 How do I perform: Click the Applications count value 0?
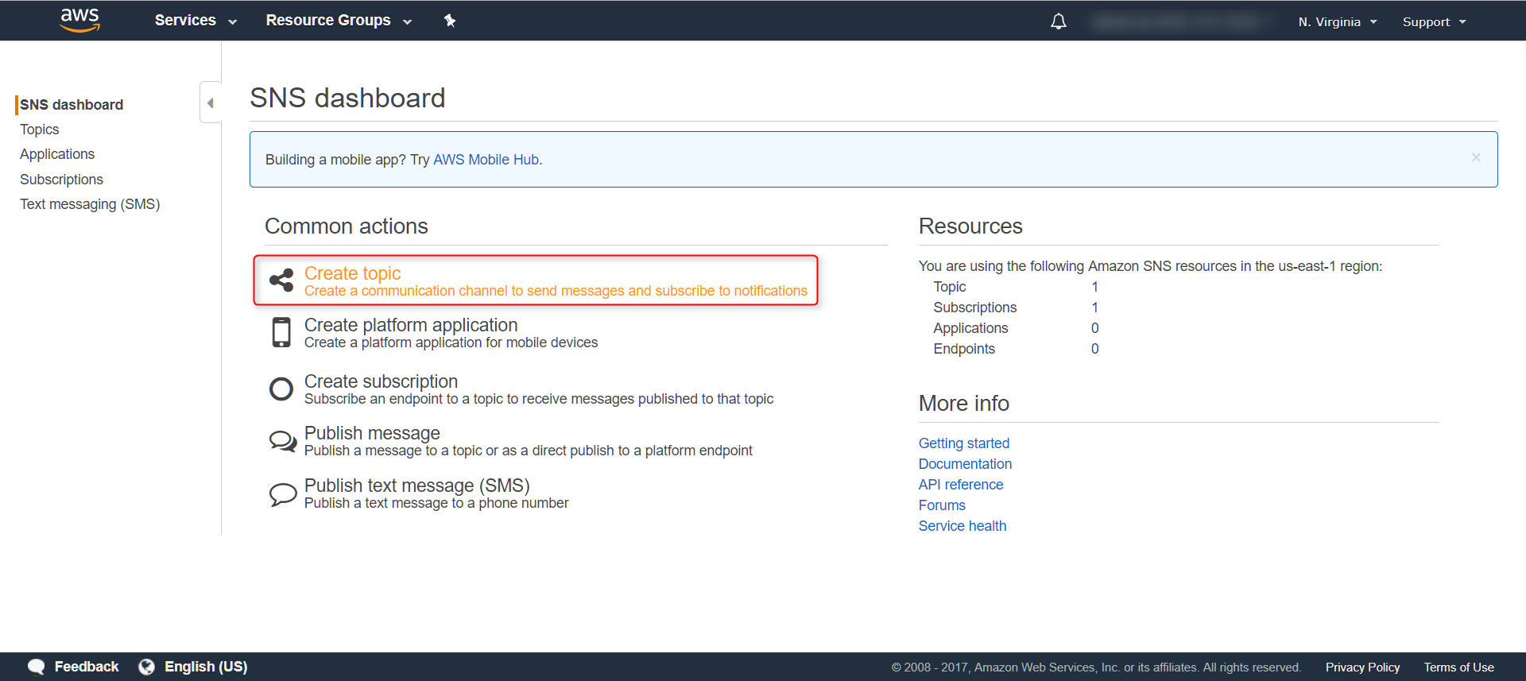pyautogui.click(x=1094, y=328)
